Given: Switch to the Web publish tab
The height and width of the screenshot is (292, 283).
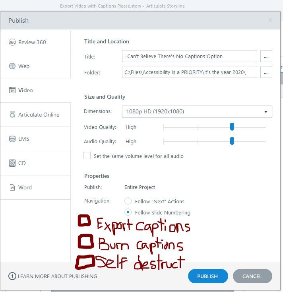Looking at the screenshot, I should point(35,66).
